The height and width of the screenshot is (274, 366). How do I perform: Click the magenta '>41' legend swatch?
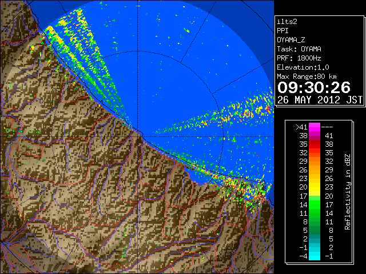315,127
